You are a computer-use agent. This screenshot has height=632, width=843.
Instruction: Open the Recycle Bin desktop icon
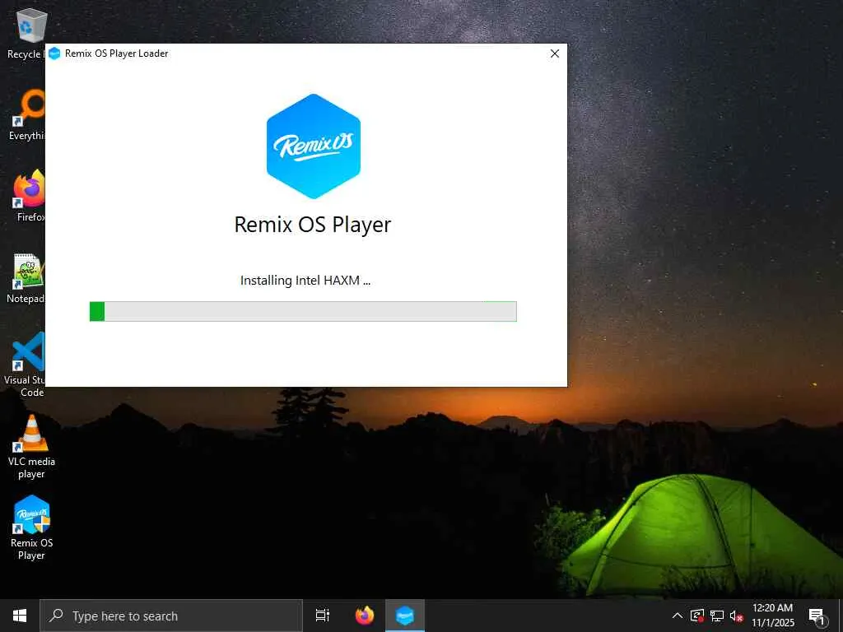tap(30, 33)
